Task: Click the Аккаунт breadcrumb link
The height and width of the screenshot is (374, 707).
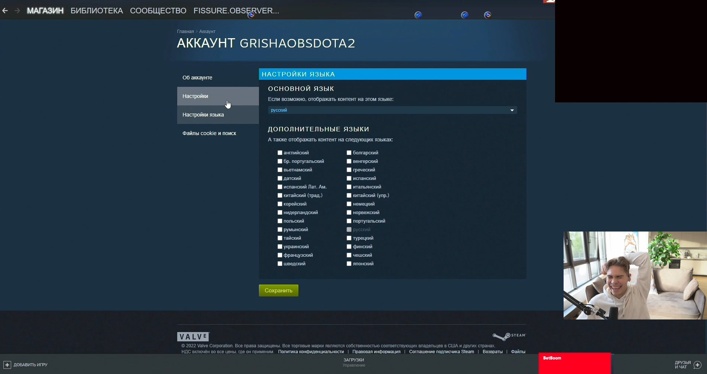Action: (x=207, y=32)
